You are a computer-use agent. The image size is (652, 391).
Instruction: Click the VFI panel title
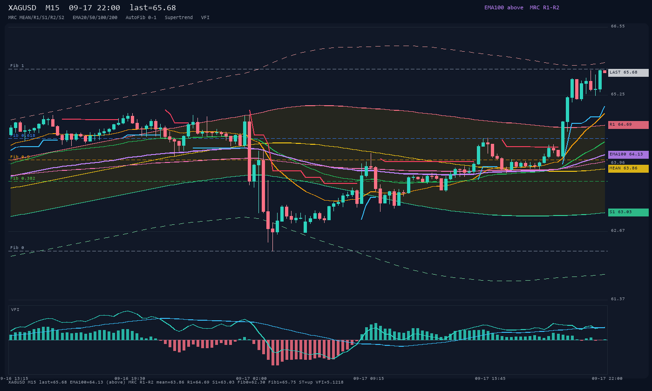tap(15, 310)
